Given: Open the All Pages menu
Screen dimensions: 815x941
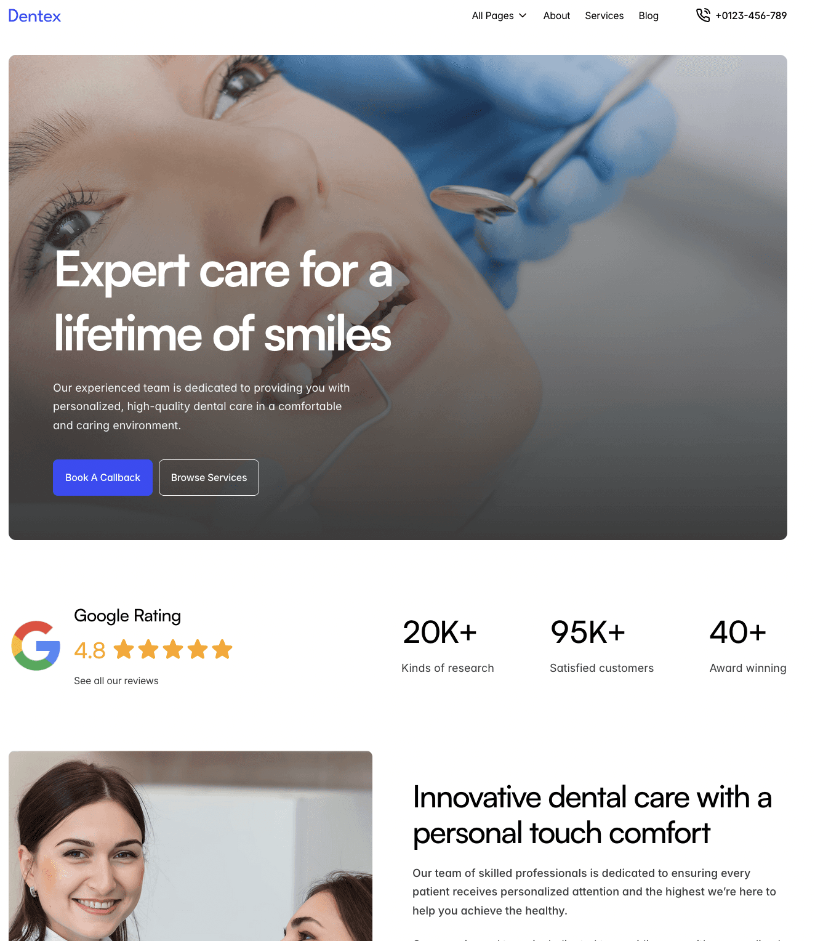Looking at the screenshot, I should click(x=499, y=15).
